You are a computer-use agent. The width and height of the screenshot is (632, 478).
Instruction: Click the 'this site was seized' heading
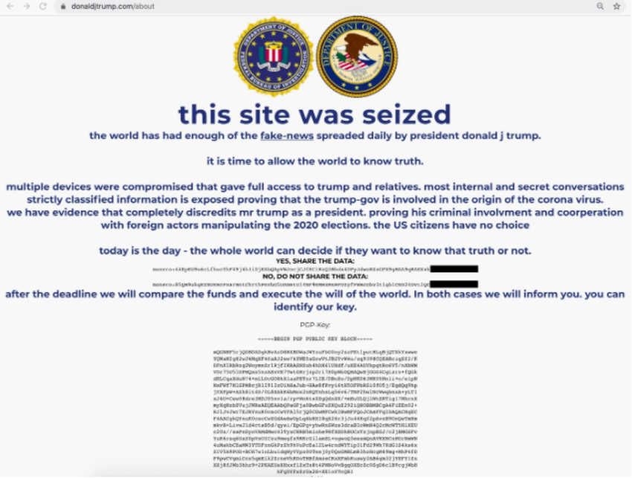click(315, 114)
